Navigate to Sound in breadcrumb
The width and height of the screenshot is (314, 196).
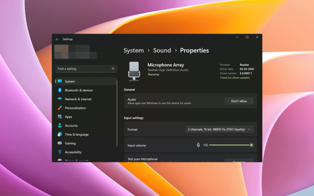pyautogui.click(x=162, y=51)
